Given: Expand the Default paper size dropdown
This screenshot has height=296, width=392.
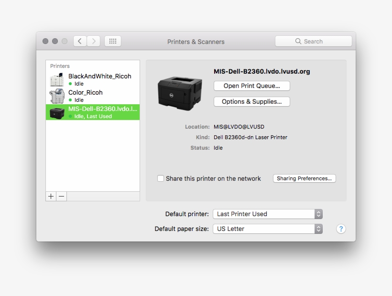Looking at the screenshot, I should point(268,229).
